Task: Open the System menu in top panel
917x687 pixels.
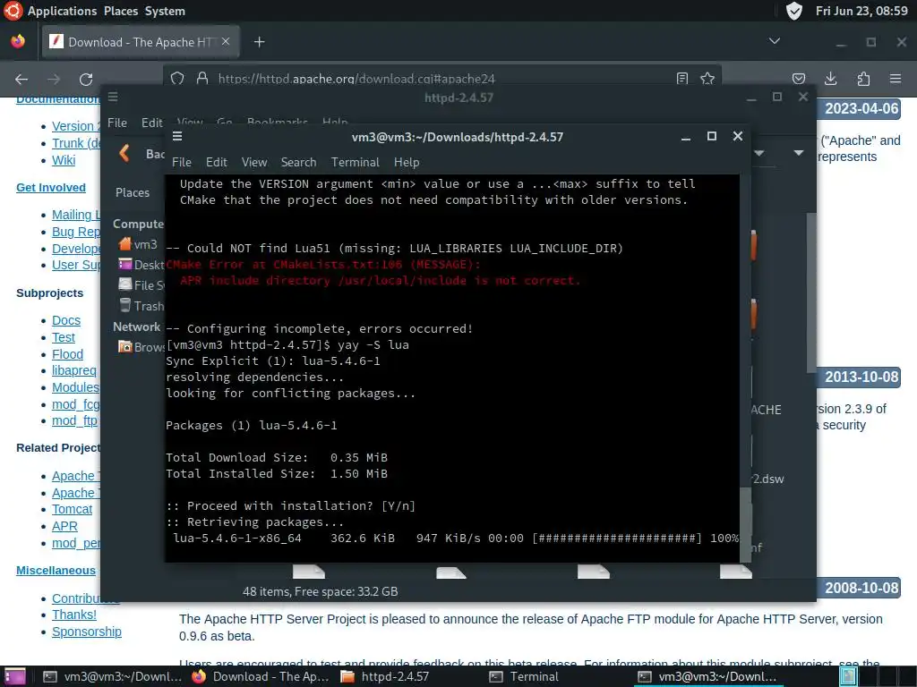Action: 165,11
